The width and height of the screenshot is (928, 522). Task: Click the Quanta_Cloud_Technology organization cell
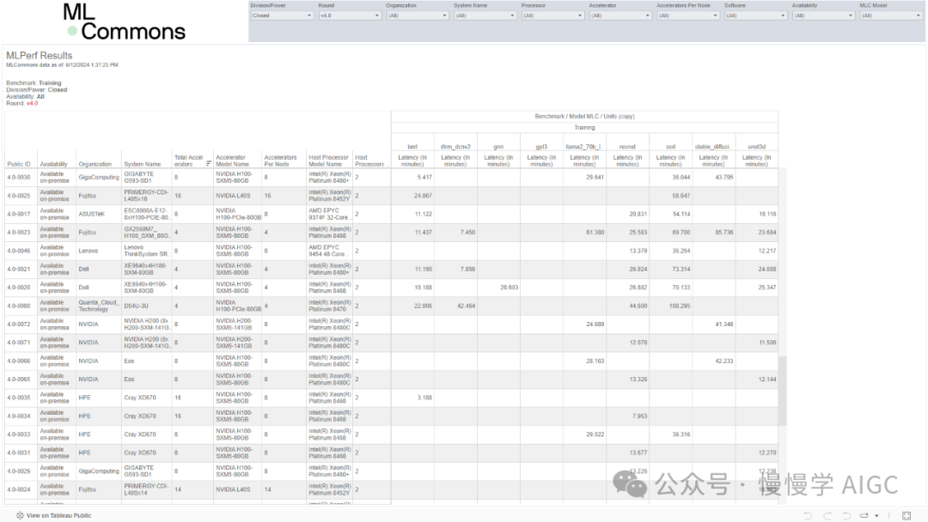pos(98,306)
